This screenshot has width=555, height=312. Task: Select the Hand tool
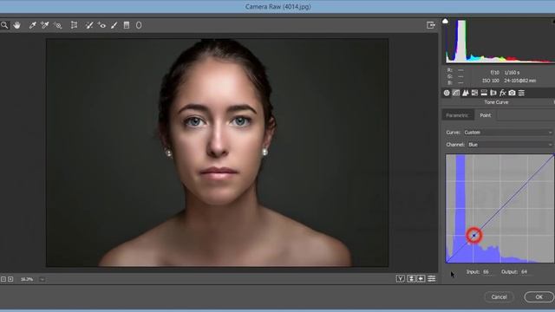(x=16, y=25)
